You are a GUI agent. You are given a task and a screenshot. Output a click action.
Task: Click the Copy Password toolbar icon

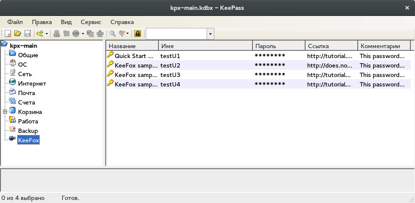(66, 34)
